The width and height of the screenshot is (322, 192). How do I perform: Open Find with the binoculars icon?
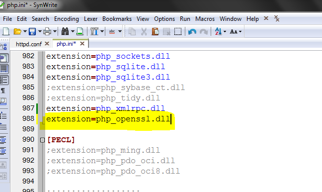[65, 31]
